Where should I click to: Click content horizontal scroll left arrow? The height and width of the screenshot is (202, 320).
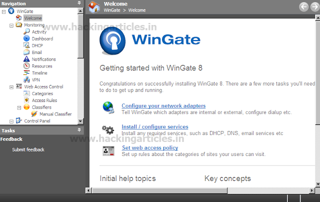[88, 190]
